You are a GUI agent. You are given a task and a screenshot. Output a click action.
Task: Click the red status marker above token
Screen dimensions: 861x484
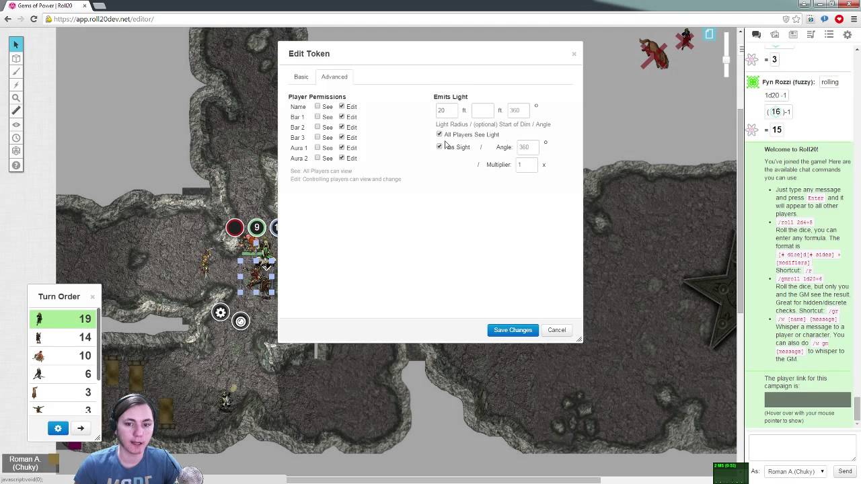point(235,228)
